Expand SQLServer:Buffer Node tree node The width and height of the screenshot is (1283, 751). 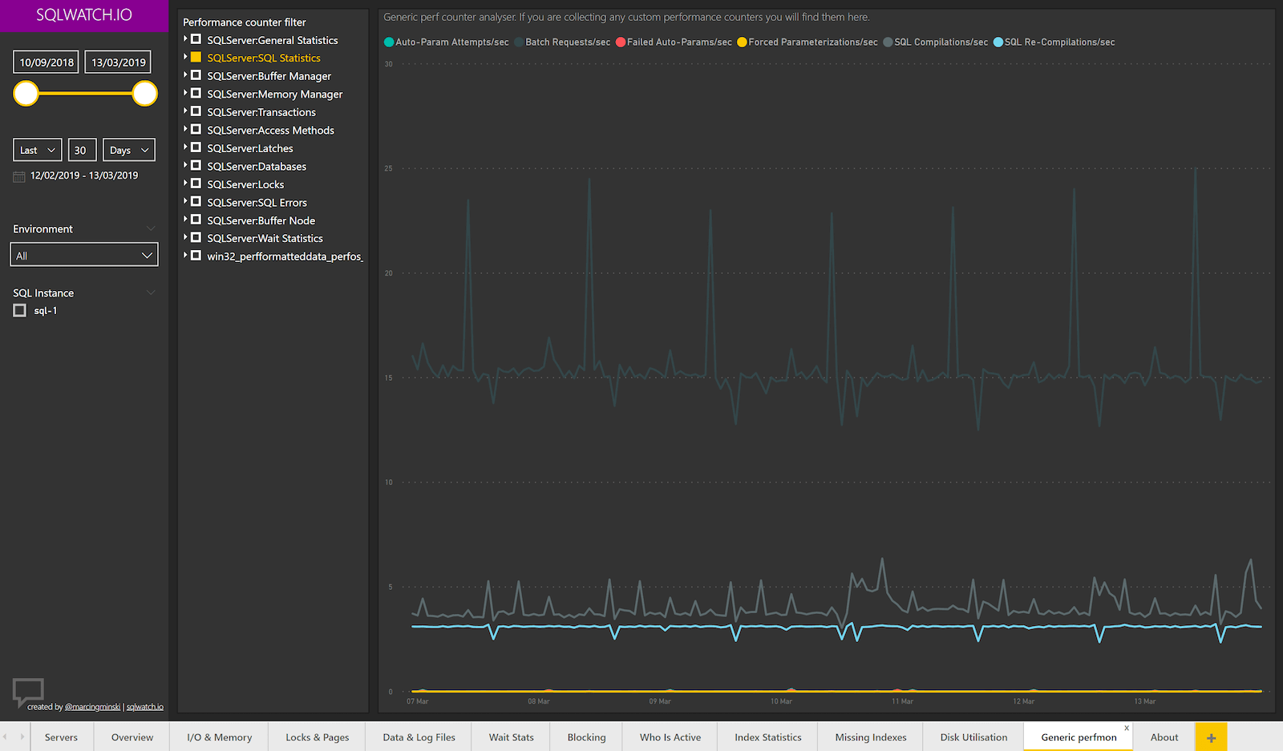(185, 219)
